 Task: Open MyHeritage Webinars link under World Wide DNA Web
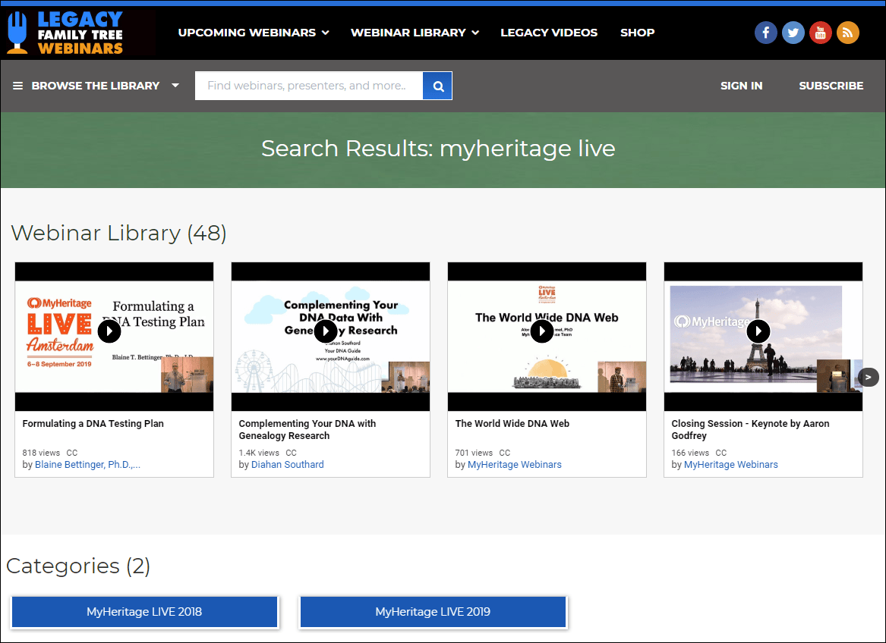click(x=515, y=465)
